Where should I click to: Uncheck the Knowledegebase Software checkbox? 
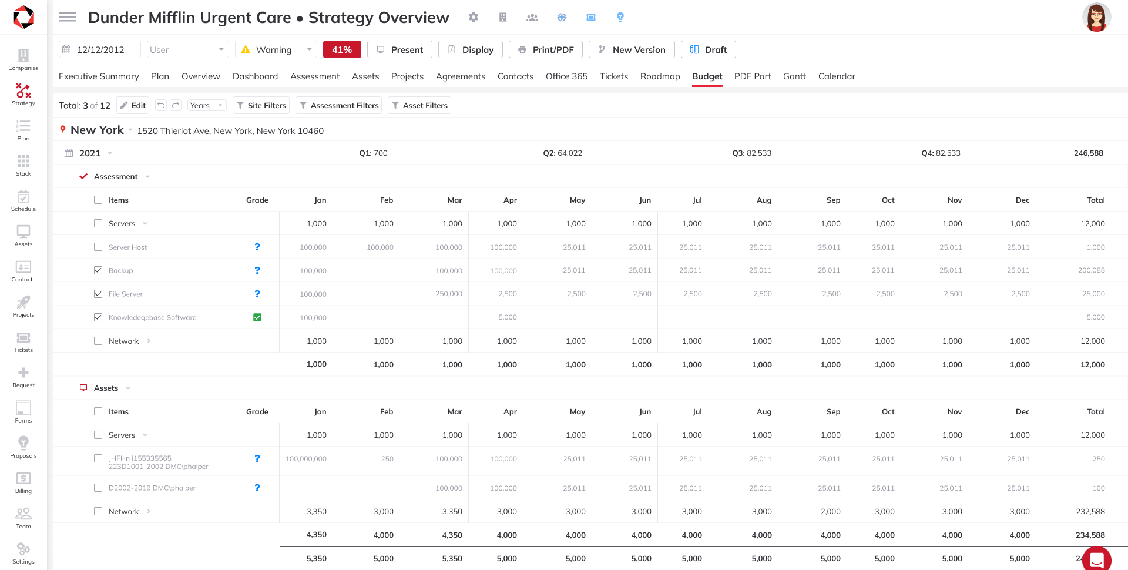click(x=98, y=317)
